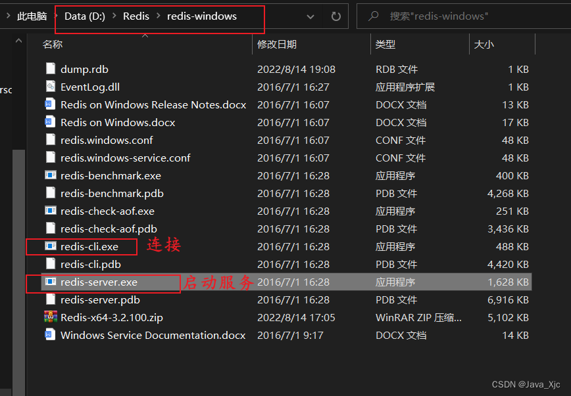
Task: Click the 2016/7/1 9:17 date cell
Action: tap(290, 336)
